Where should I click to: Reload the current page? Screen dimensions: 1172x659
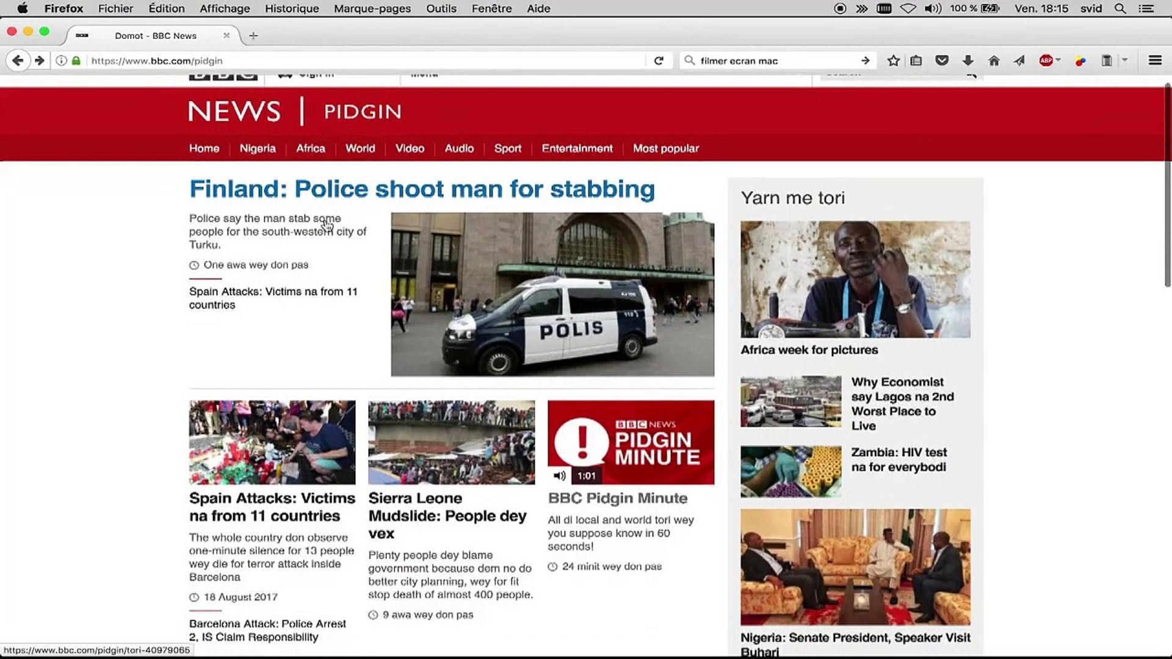point(659,60)
